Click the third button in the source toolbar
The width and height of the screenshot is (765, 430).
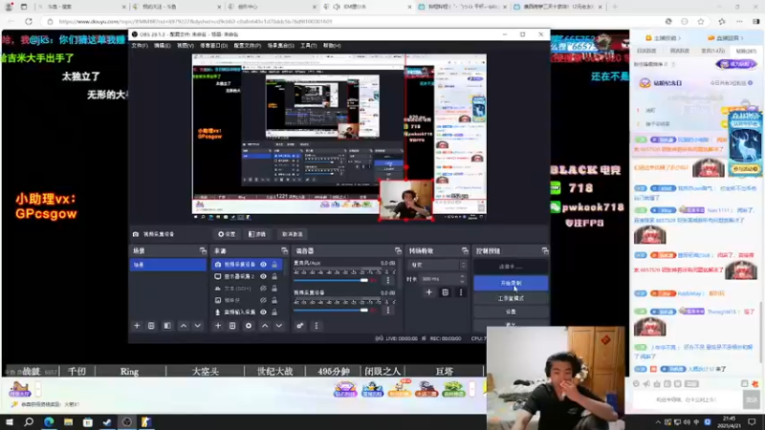click(292, 234)
